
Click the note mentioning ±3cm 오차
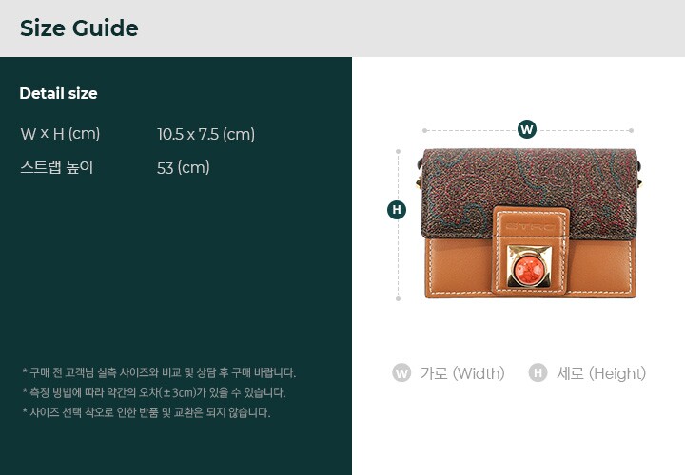[x=154, y=392]
